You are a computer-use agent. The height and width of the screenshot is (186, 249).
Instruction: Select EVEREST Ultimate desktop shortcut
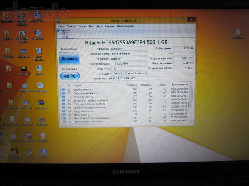click(x=22, y=19)
